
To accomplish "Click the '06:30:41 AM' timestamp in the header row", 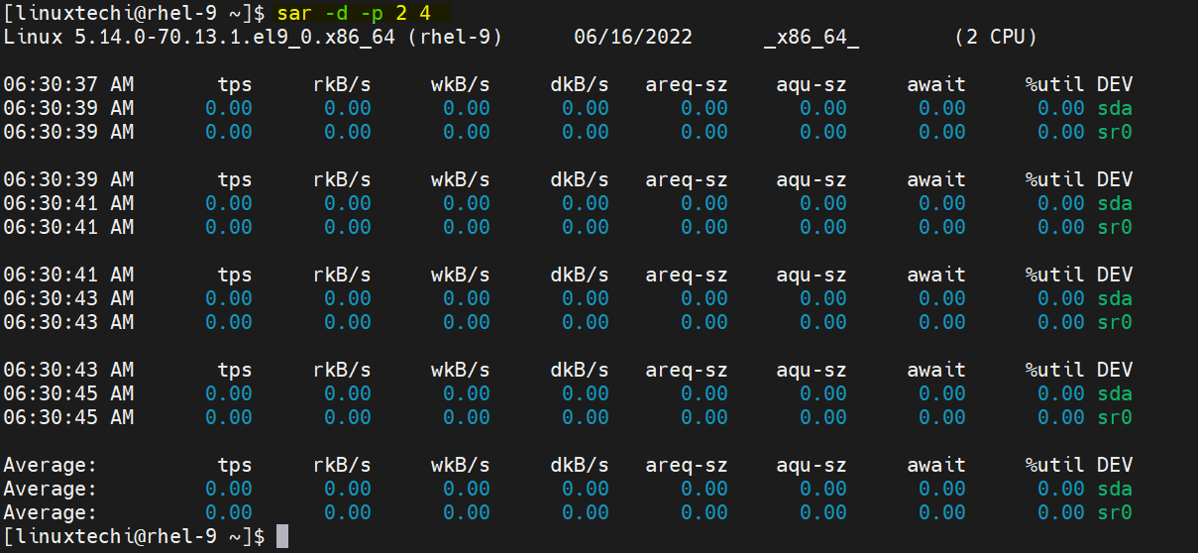I will 68,275.
